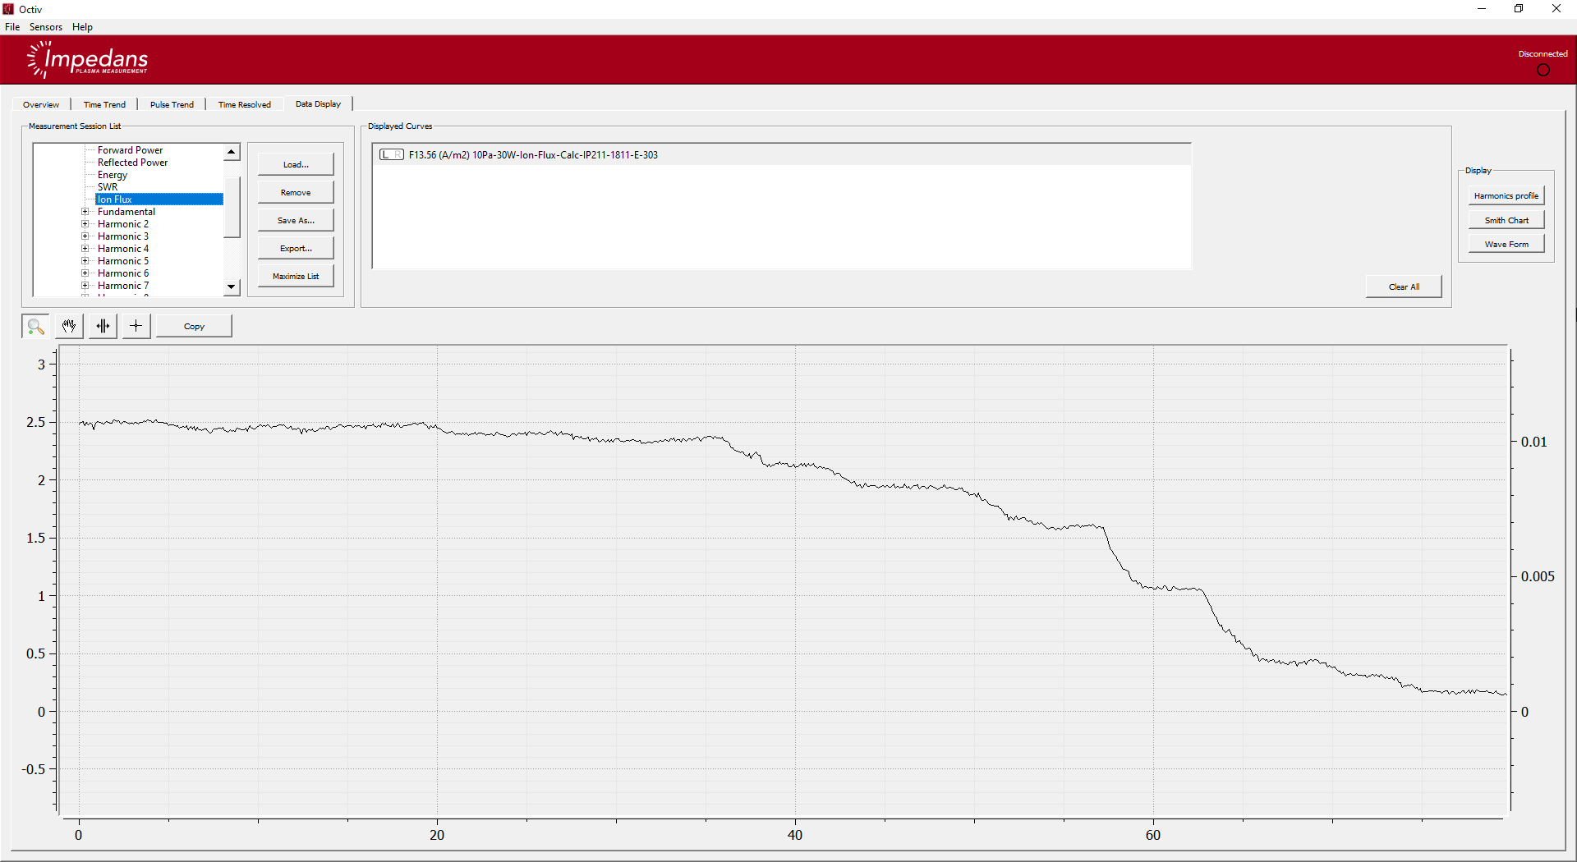The width and height of the screenshot is (1577, 862).
Task: Select Reflected Power in session list
Action: [x=132, y=163]
